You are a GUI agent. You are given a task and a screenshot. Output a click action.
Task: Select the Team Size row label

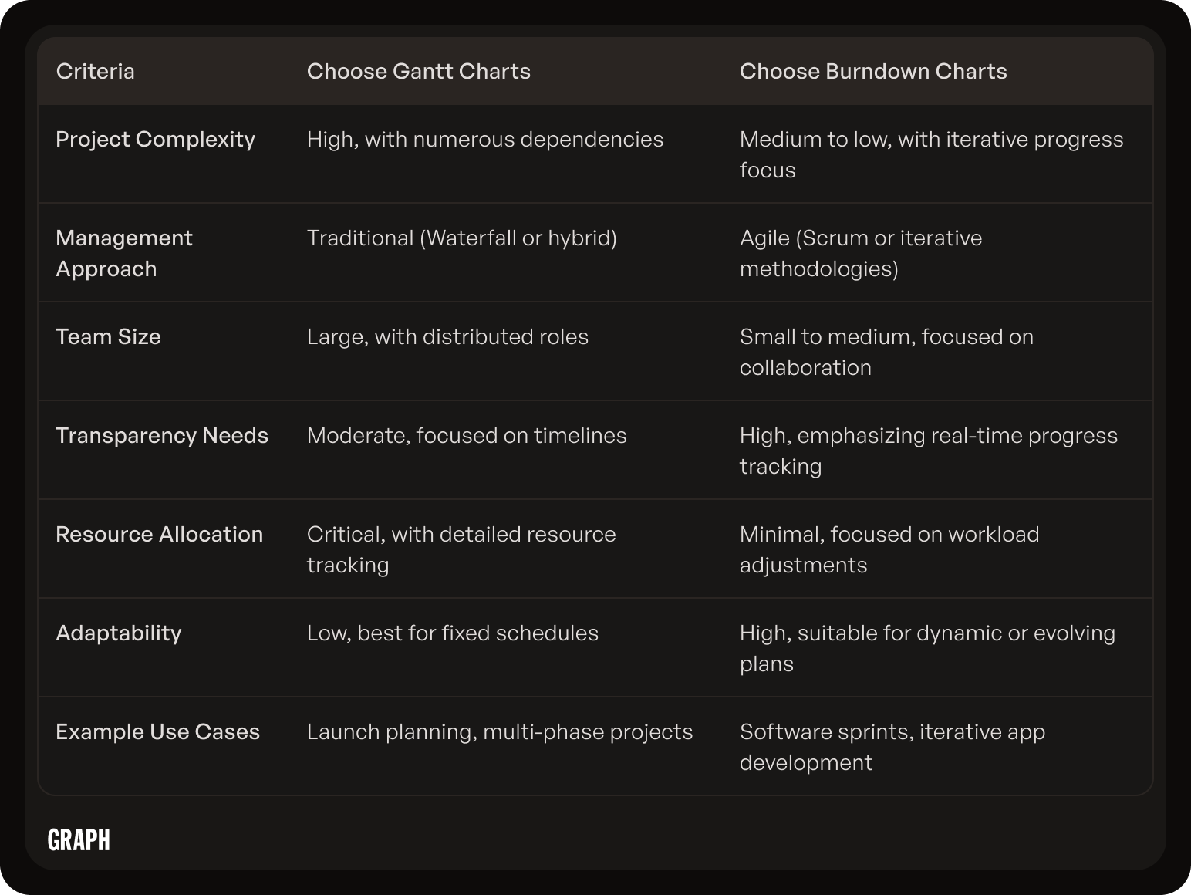coord(109,336)
